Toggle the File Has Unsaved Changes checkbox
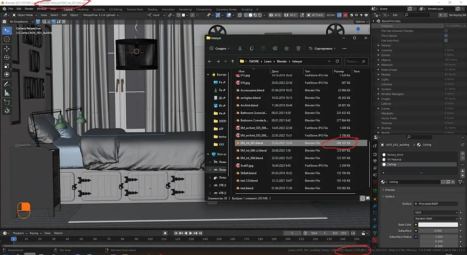Viewport: 467px width, 255px height. point(446,31)
